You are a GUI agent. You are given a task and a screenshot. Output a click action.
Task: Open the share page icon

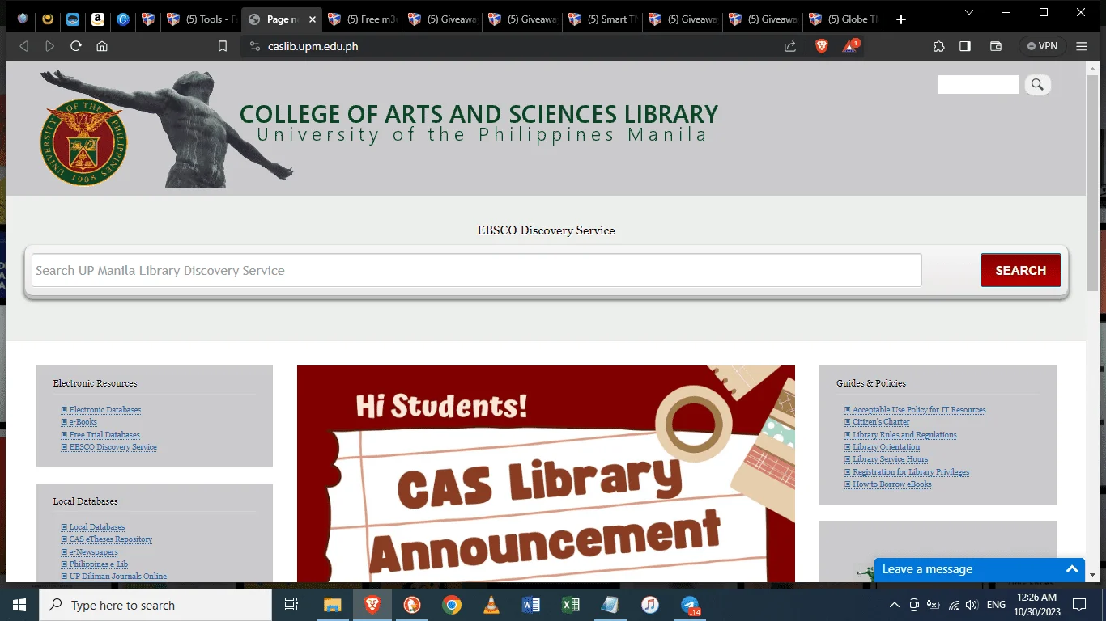pyautogui.click(x=790, y=46)
